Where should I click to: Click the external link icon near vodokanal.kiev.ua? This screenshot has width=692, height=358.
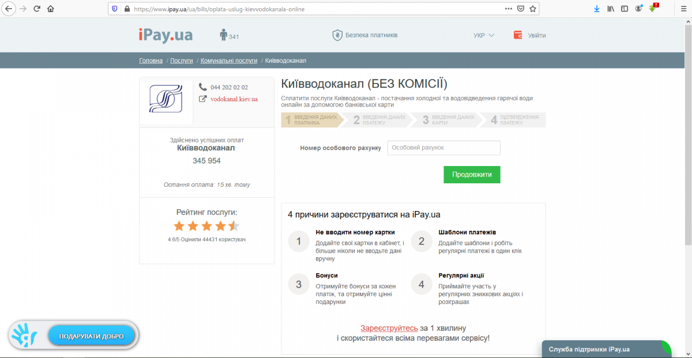coord(203,99)
